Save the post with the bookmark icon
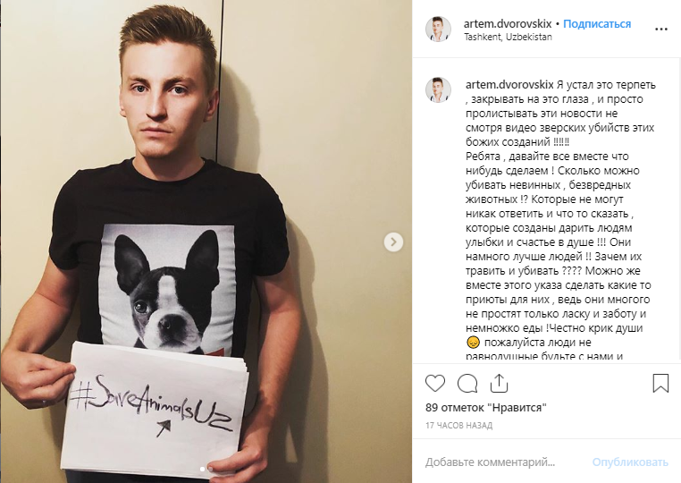Screen dimensions: 681x483 coord(660,384)
